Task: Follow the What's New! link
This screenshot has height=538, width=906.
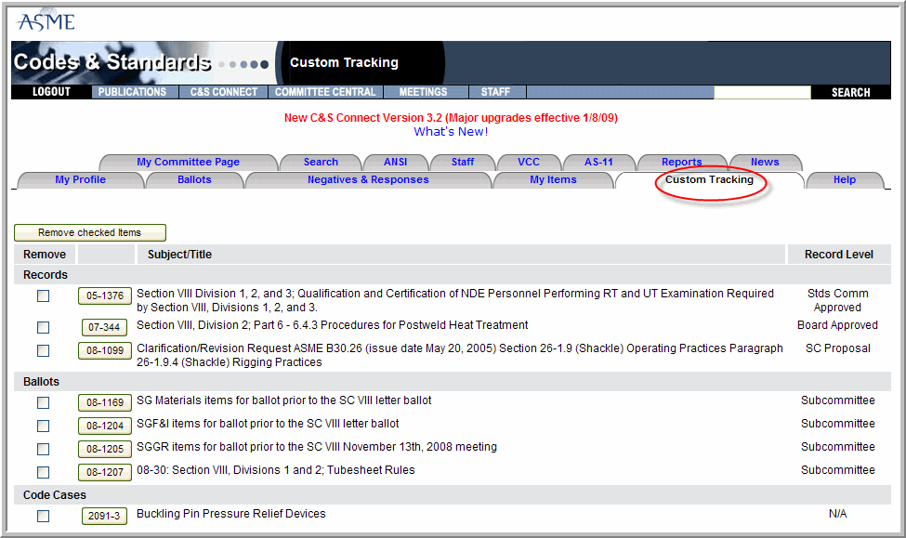Action: [x=451, y=132]
